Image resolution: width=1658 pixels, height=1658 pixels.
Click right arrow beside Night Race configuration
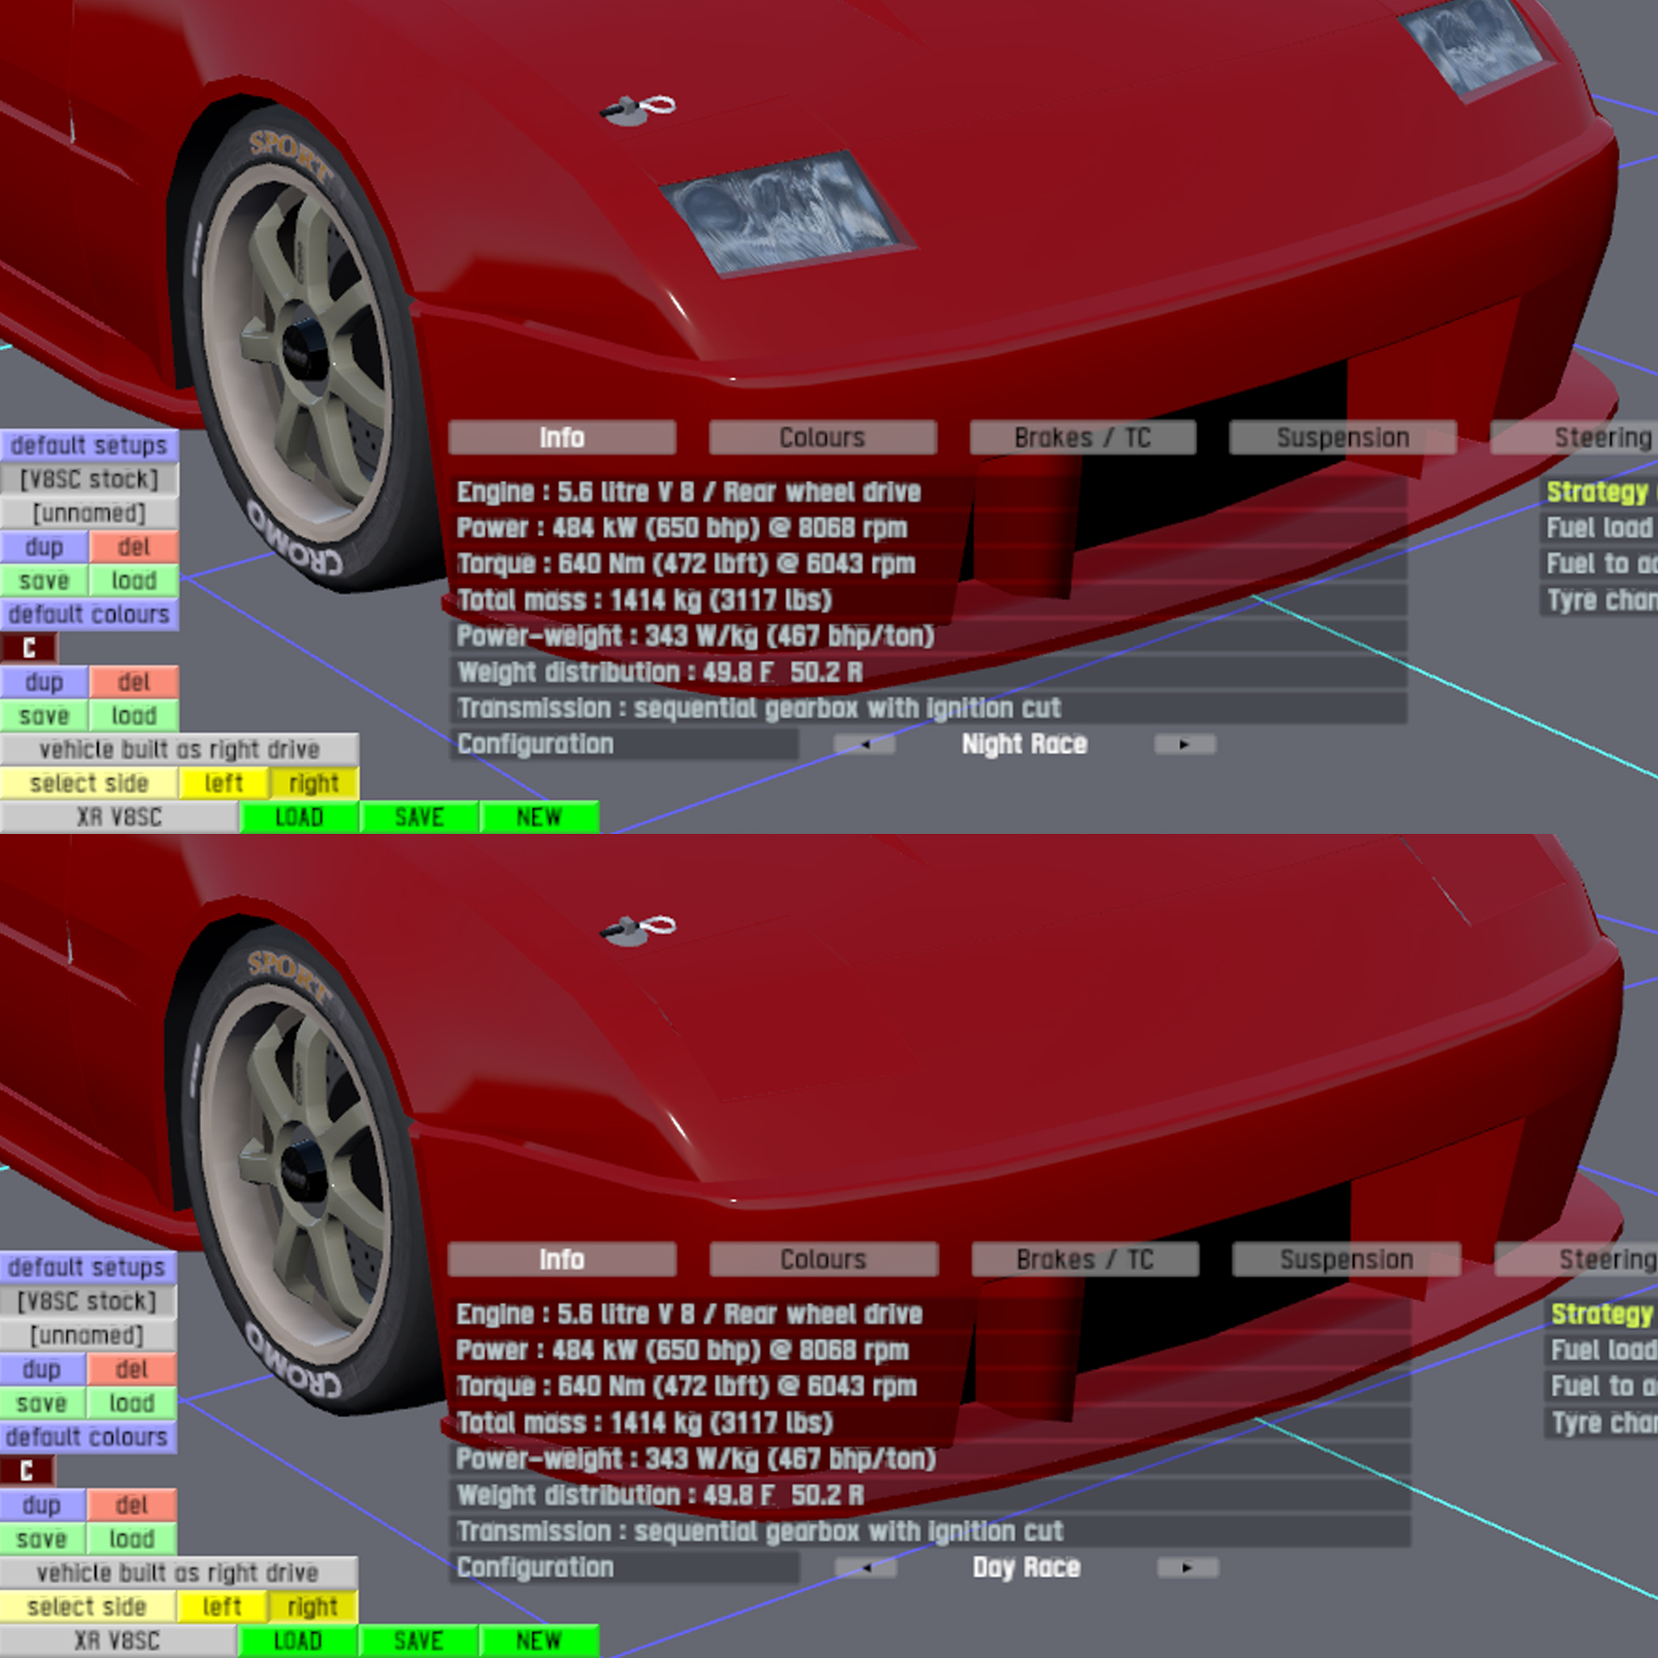tap(1185, 744)
